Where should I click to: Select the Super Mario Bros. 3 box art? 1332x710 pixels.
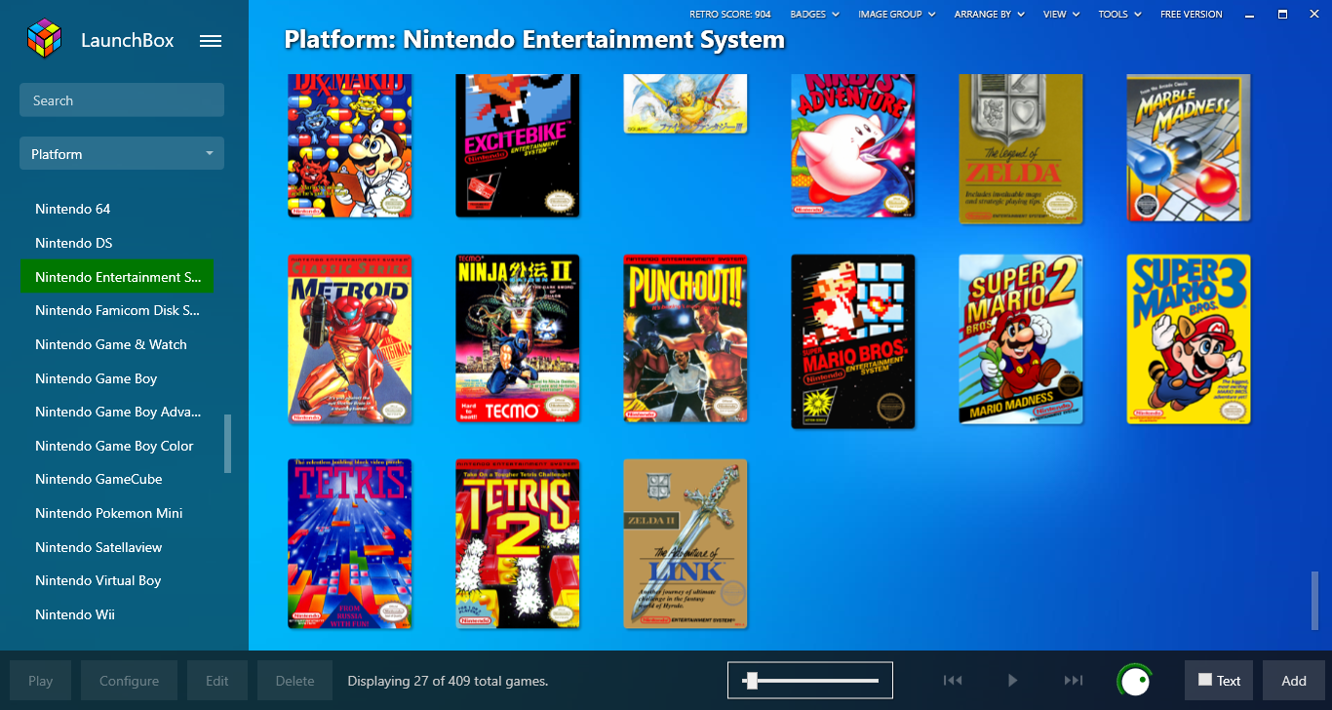(x=1188, y=339)
